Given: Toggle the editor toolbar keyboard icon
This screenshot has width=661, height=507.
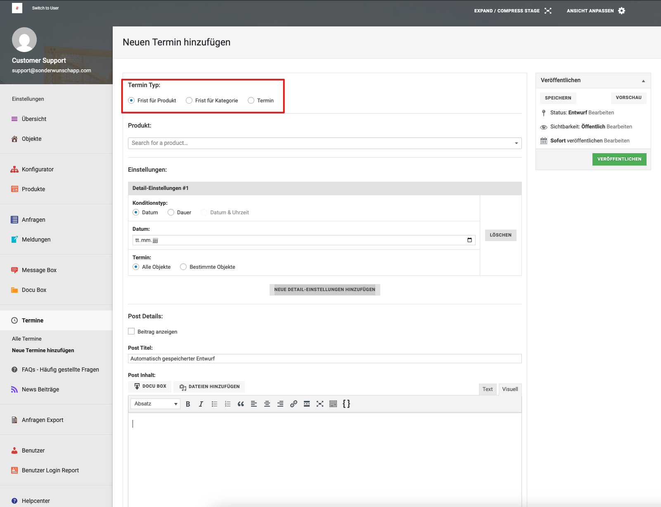Looking at the screenshot, I should pyautogui.click(x=333, y=404).
